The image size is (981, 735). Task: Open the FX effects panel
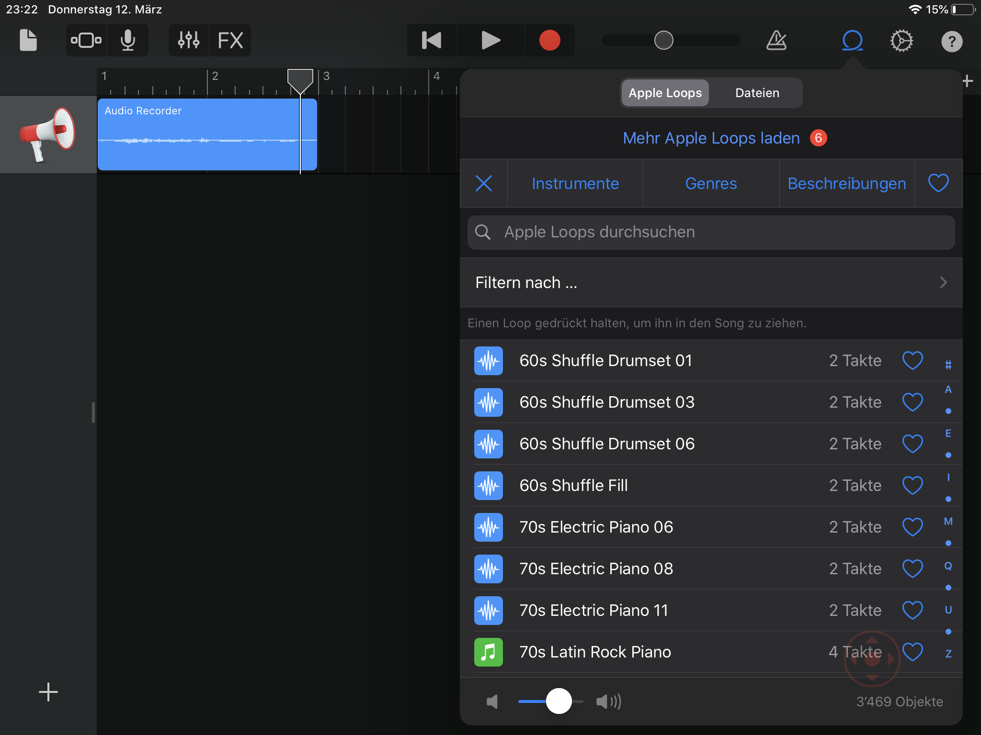[x=230, y=40]
